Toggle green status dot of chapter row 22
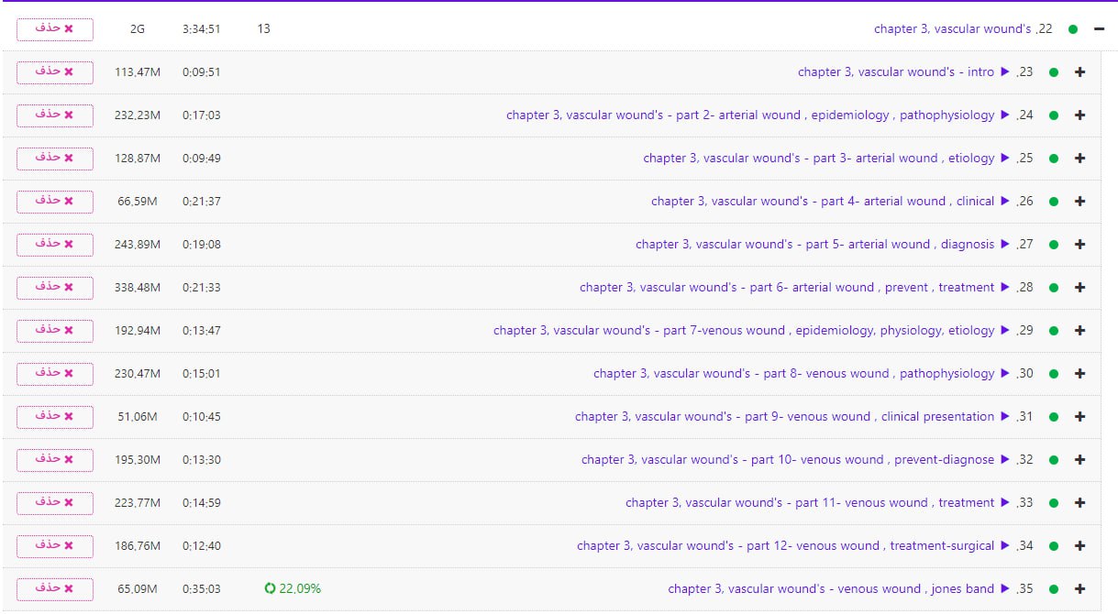This screenshot has height=614, width=1118. pyautogui.click(x=1072, y=29)
